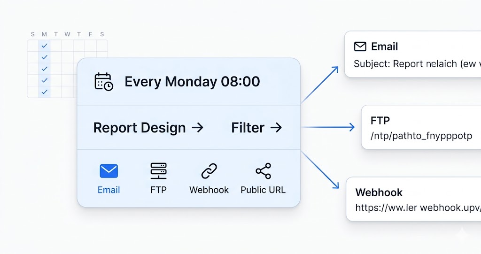Toggle the first Monday checkmark in calendar
The height and width of the screenshot is (254, 481).
pyautogui.click(x=45, y=46)
